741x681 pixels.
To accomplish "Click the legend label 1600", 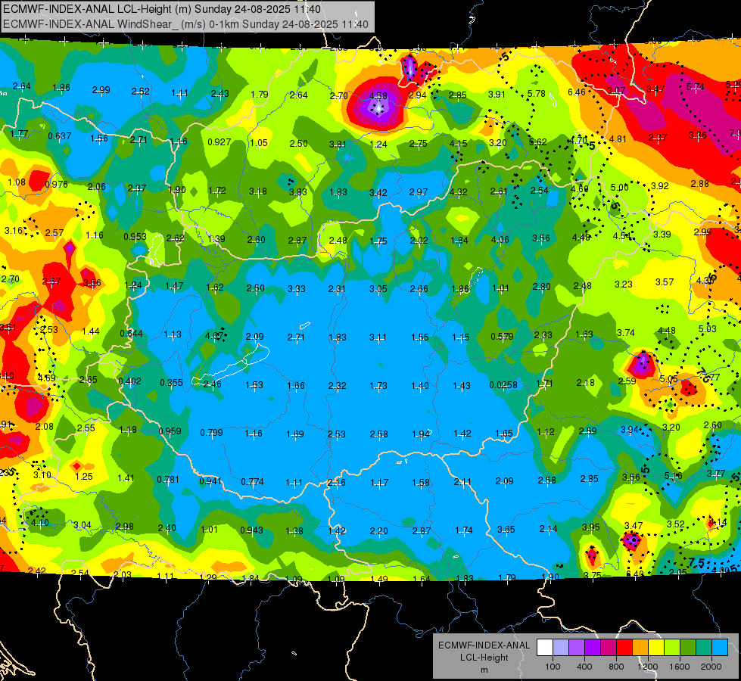I will (x=680, y=667).
